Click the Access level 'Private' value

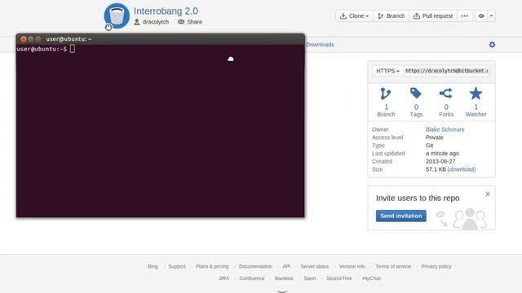point(435,138)
